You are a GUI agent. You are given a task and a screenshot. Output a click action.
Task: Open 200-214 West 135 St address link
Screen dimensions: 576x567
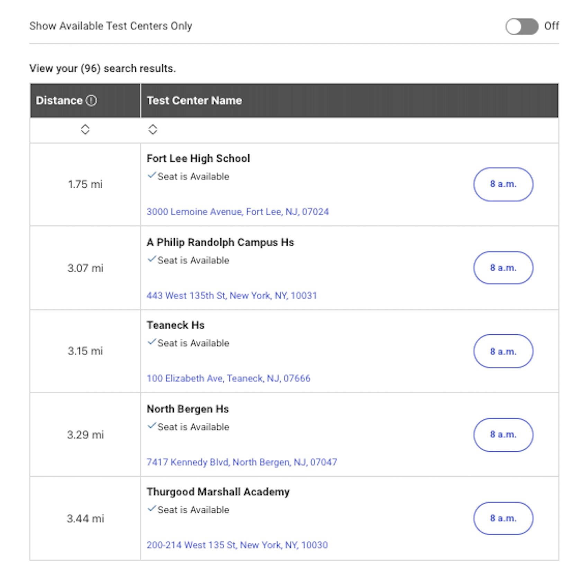click(237, 545)
